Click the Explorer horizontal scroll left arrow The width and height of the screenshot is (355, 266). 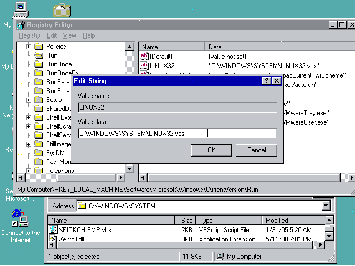[x=52, y=244]
